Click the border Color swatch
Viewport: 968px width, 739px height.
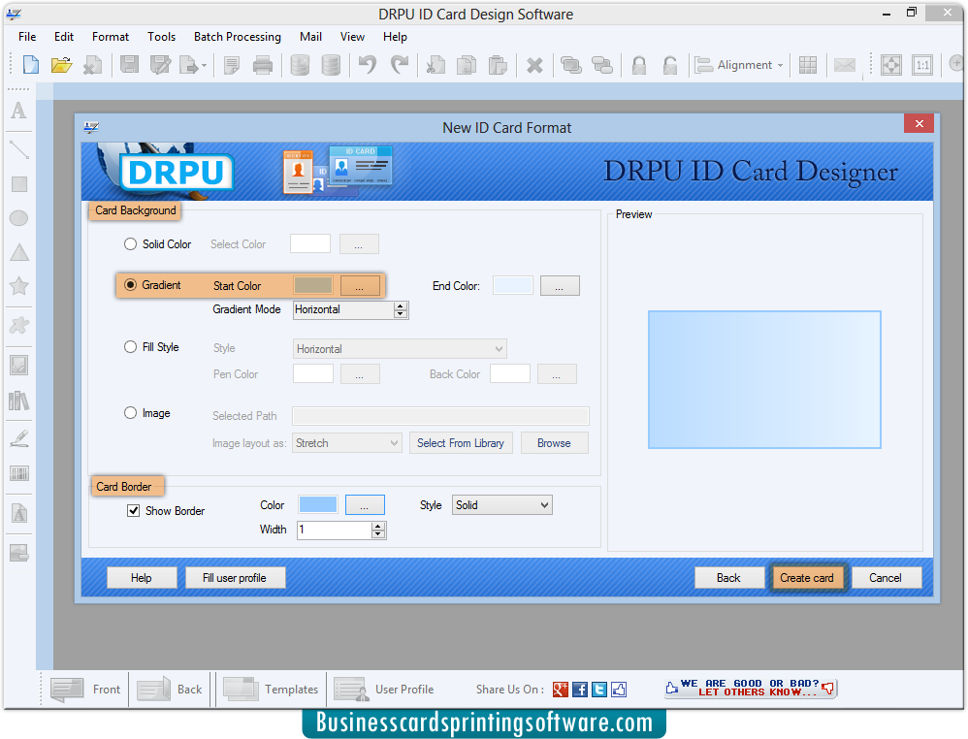click(318, 504)
